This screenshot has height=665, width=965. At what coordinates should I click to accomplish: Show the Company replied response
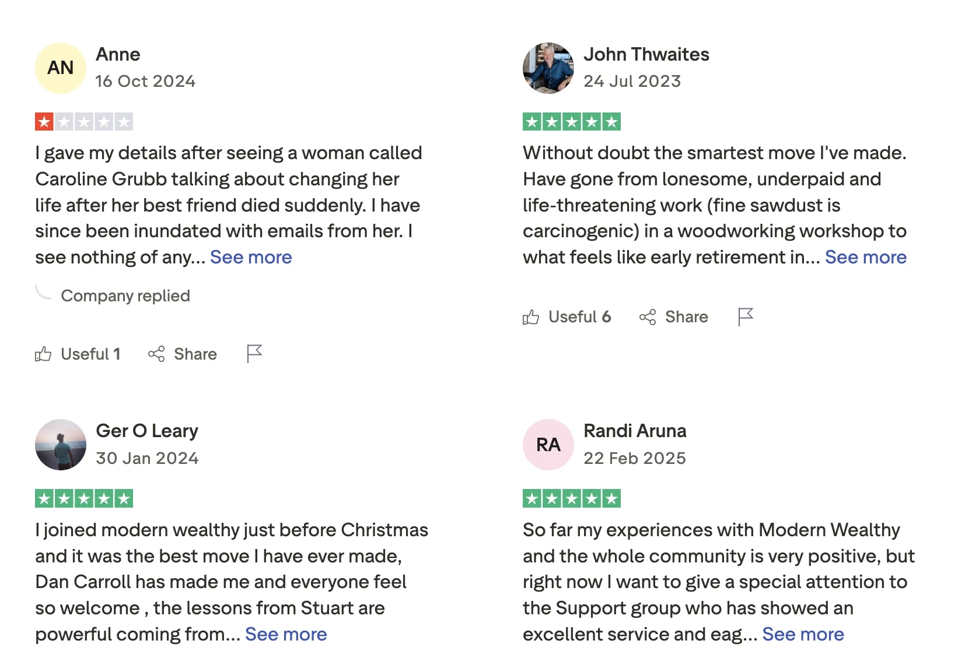[x=125, y=296]
